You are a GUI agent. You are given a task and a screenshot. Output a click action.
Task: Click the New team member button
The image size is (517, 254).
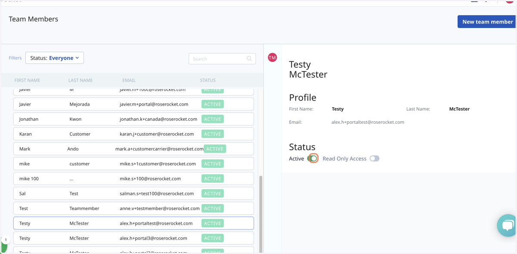(487, 22)
